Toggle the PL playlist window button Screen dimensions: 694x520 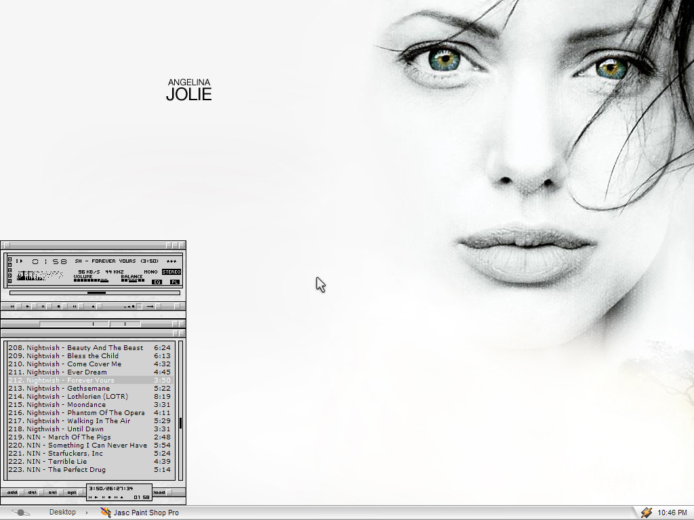175,282
